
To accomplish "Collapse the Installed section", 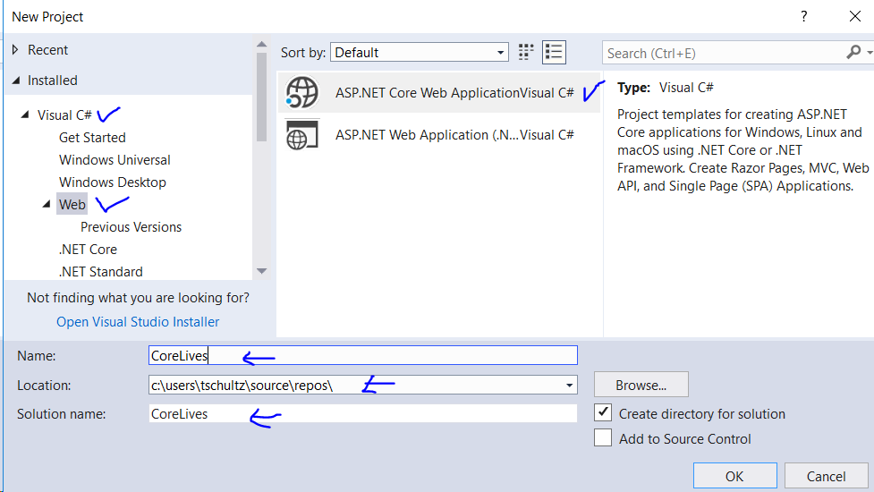I will 16,81.
